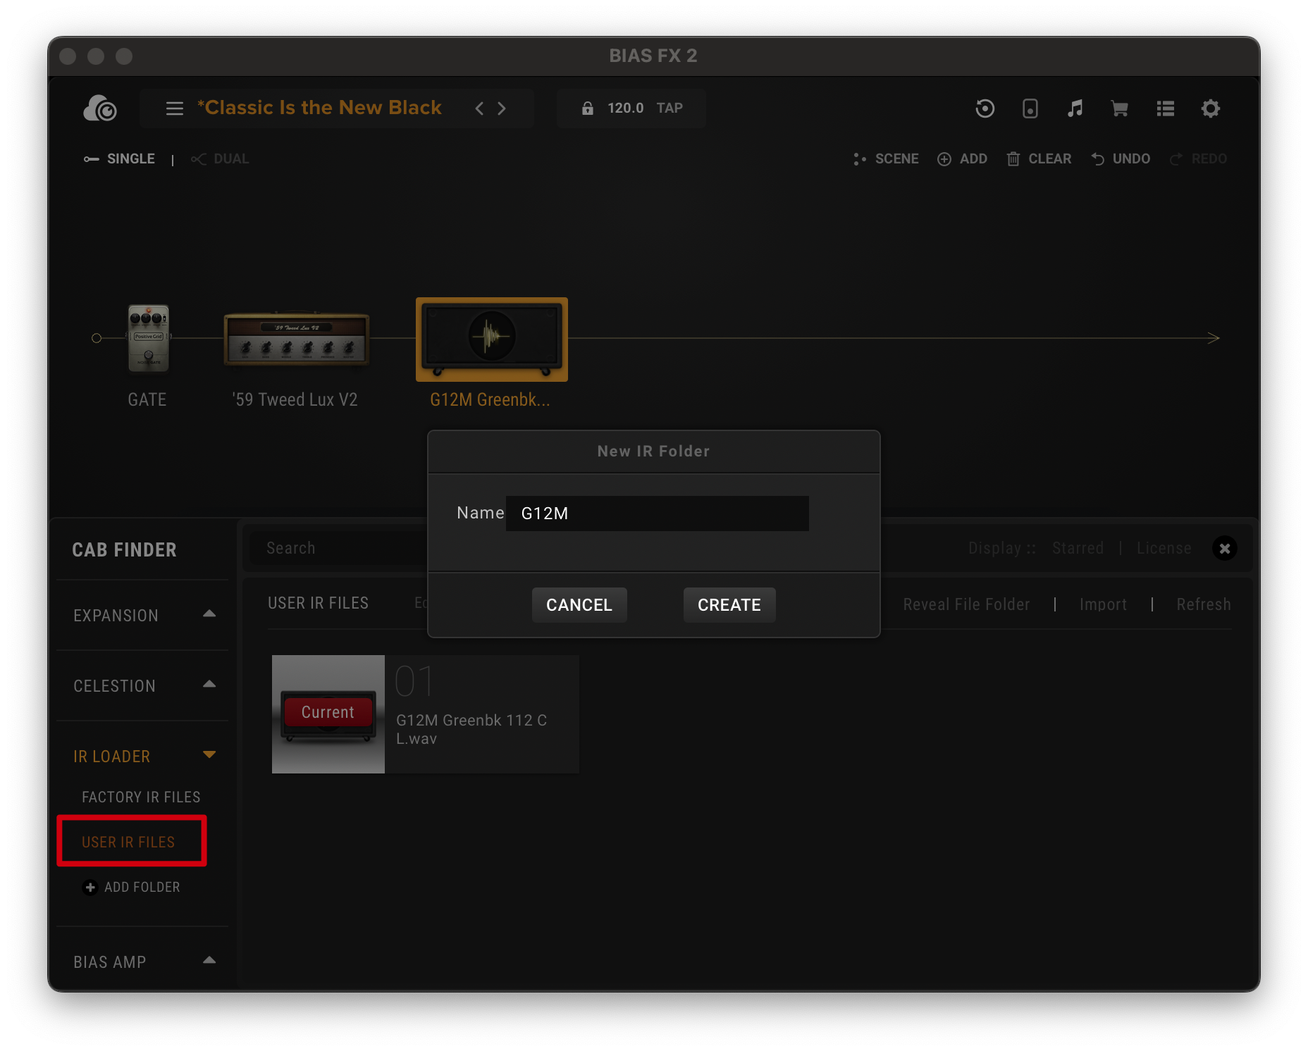Select the GATE pedal

click(148, 338)
